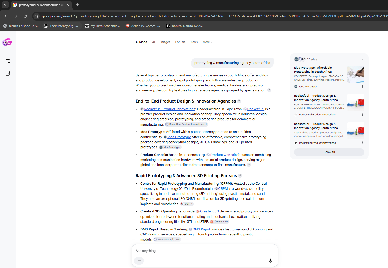Switch to the News tab
The width and height of the screenshot is (388, 268).
(x=194, y=42)
